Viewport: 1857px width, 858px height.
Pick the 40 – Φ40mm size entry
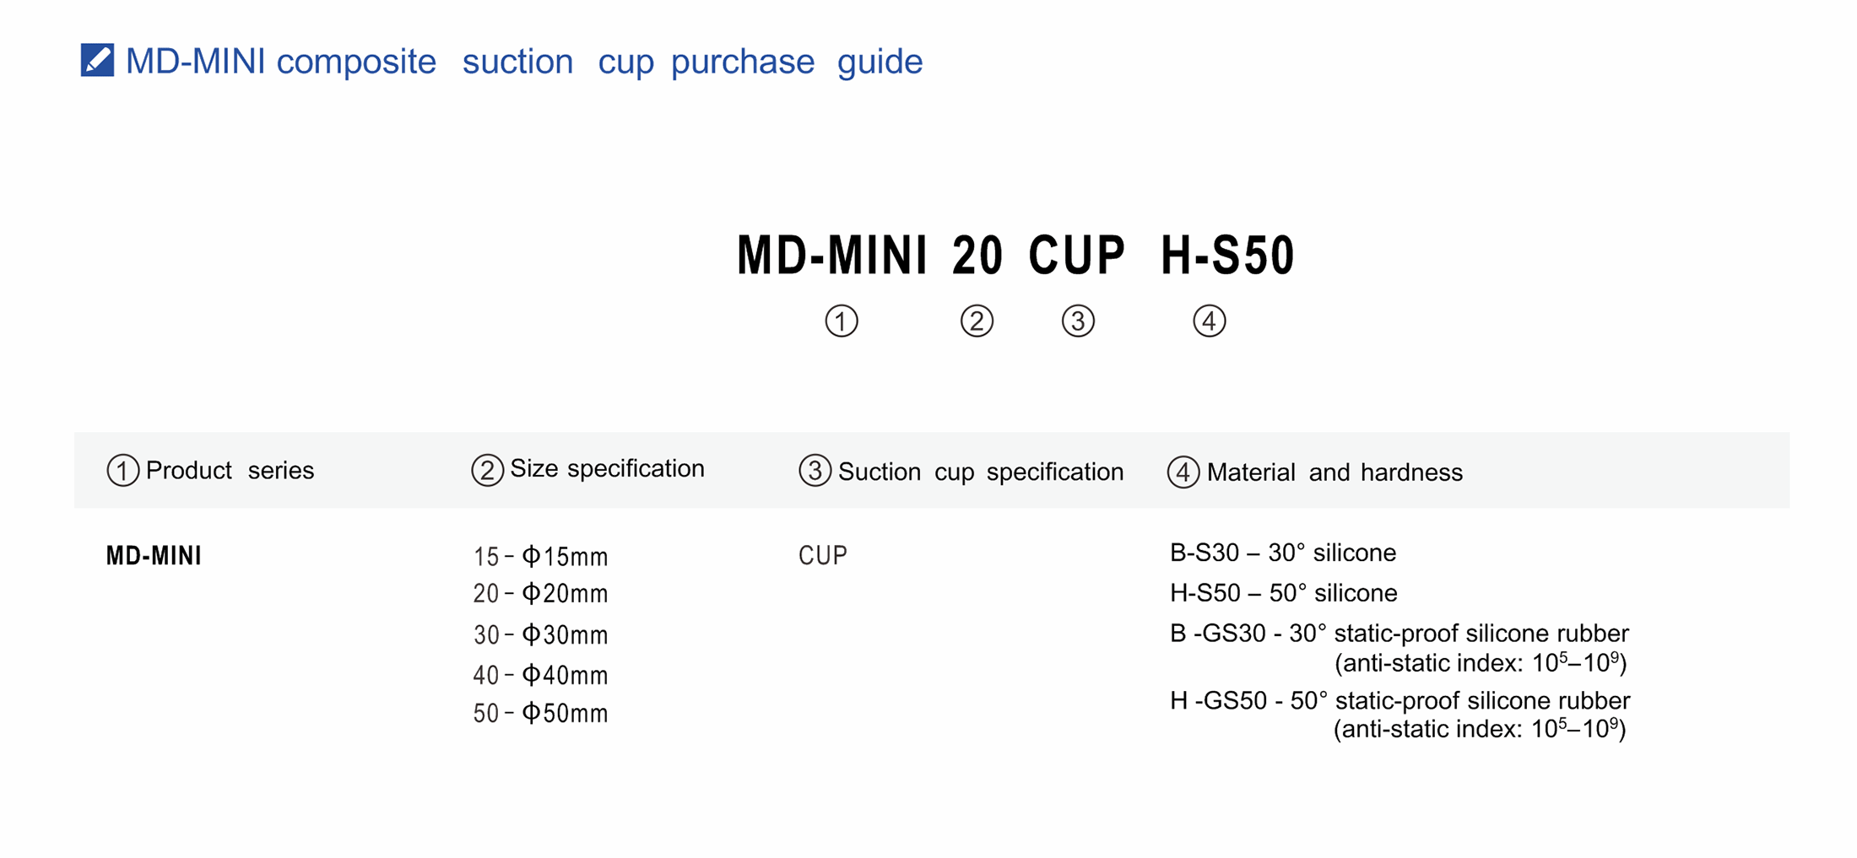540,675
